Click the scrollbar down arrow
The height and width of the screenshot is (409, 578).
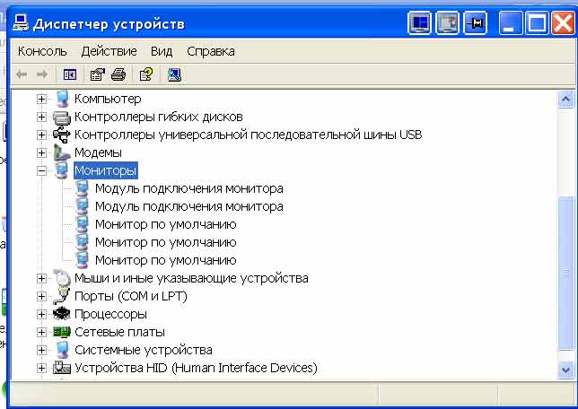click(x=565, y=369)
